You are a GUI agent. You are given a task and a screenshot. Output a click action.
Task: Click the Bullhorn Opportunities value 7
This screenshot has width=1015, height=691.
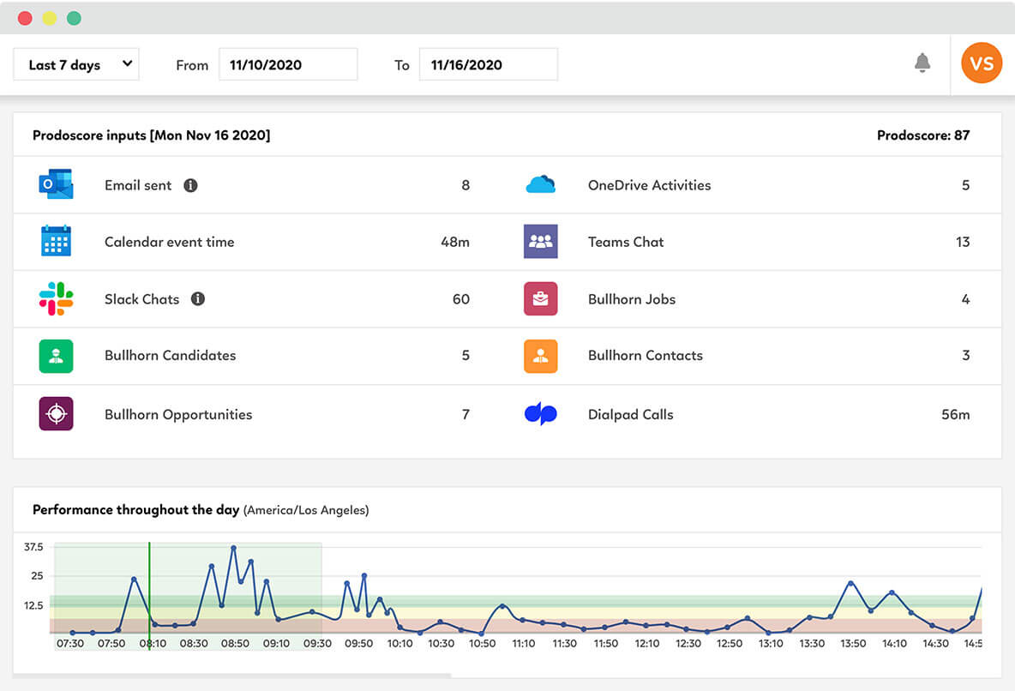point(465,414)
